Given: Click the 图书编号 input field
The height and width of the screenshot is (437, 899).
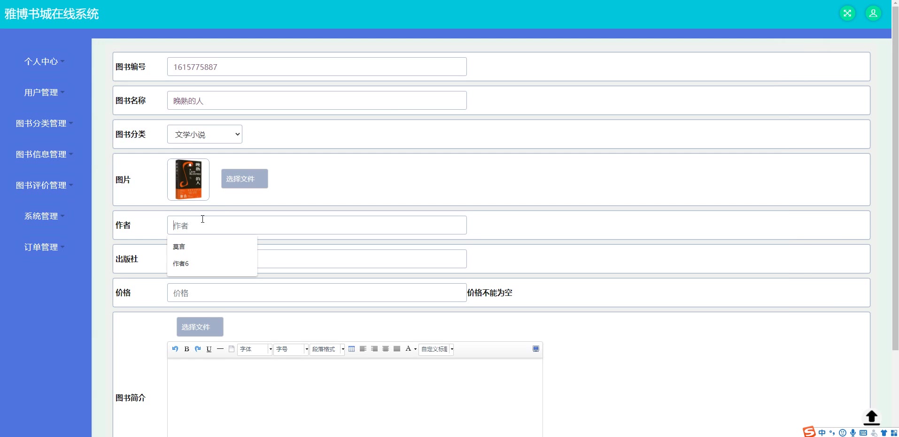Looking at the screenshot, I should 317,67.
